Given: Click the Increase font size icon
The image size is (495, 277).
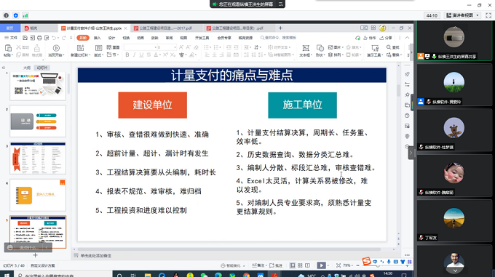Looking at the screenshot, I should click(x=181, y=47).
